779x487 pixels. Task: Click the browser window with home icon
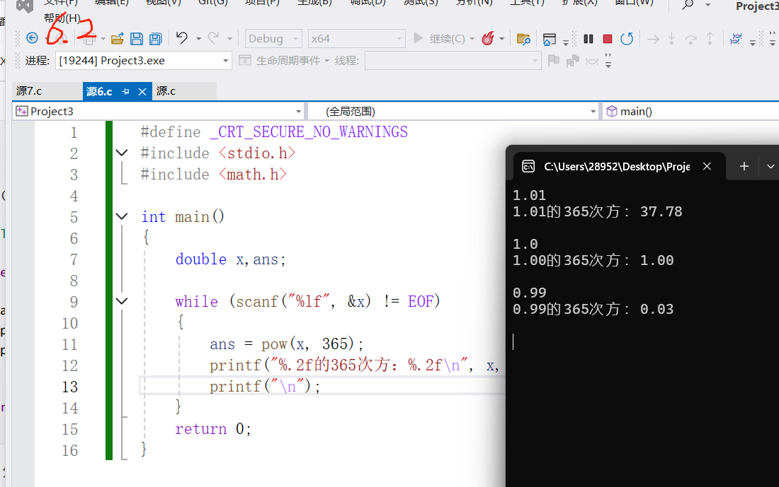(x=549, y=39)
